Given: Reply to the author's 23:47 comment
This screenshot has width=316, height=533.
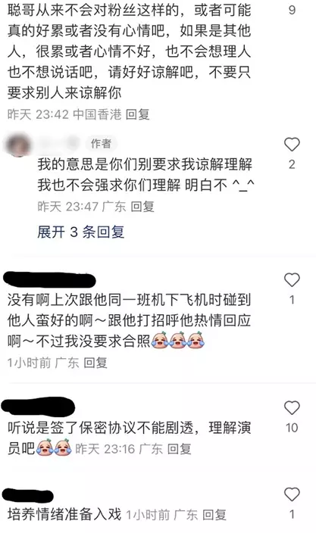Looking at the screenshot, I should [x=142, y=207].
